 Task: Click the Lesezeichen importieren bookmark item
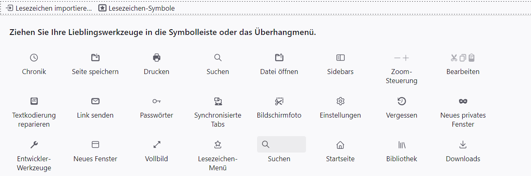pos(49,8)
